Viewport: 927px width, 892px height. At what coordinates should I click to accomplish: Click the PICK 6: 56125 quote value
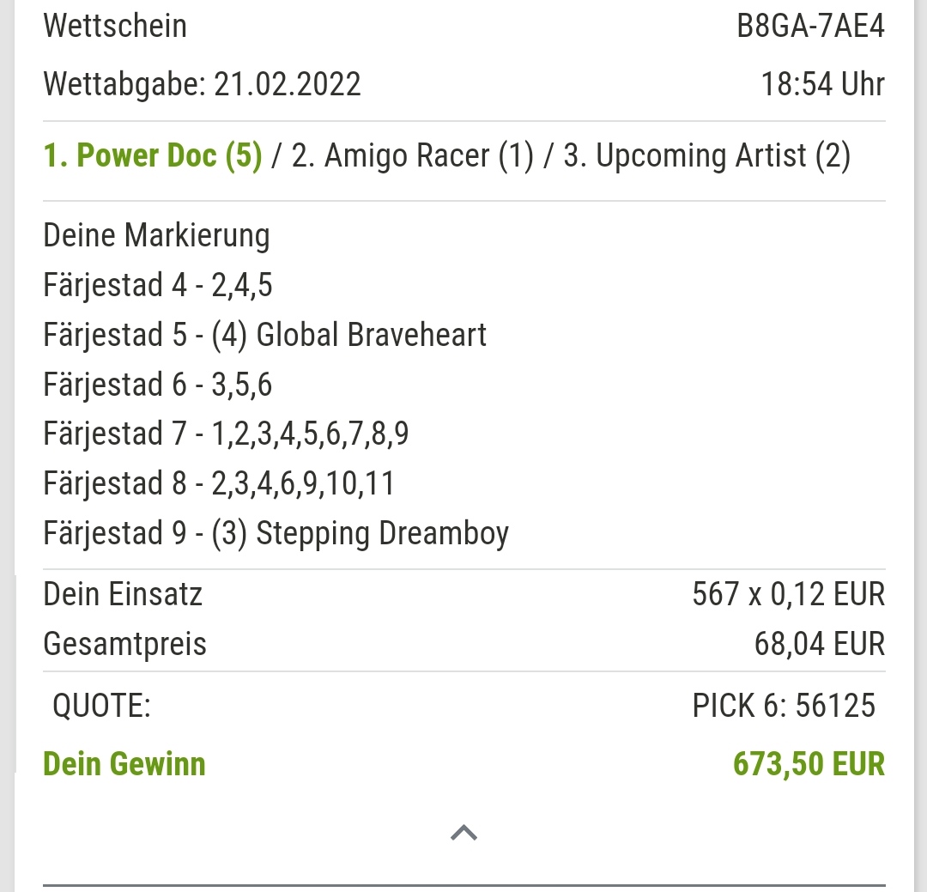tap(784, 705)
